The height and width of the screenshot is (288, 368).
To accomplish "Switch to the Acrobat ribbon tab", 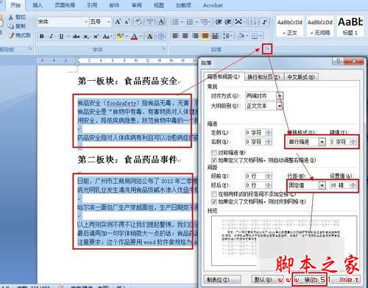I will pyautogui.click(x=213, y=5).
